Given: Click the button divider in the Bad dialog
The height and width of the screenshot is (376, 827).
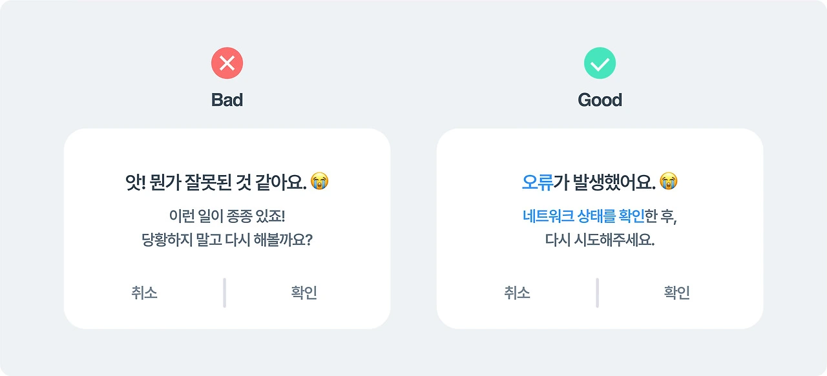Looking at the screenshot, I should (x=224, y=293).
